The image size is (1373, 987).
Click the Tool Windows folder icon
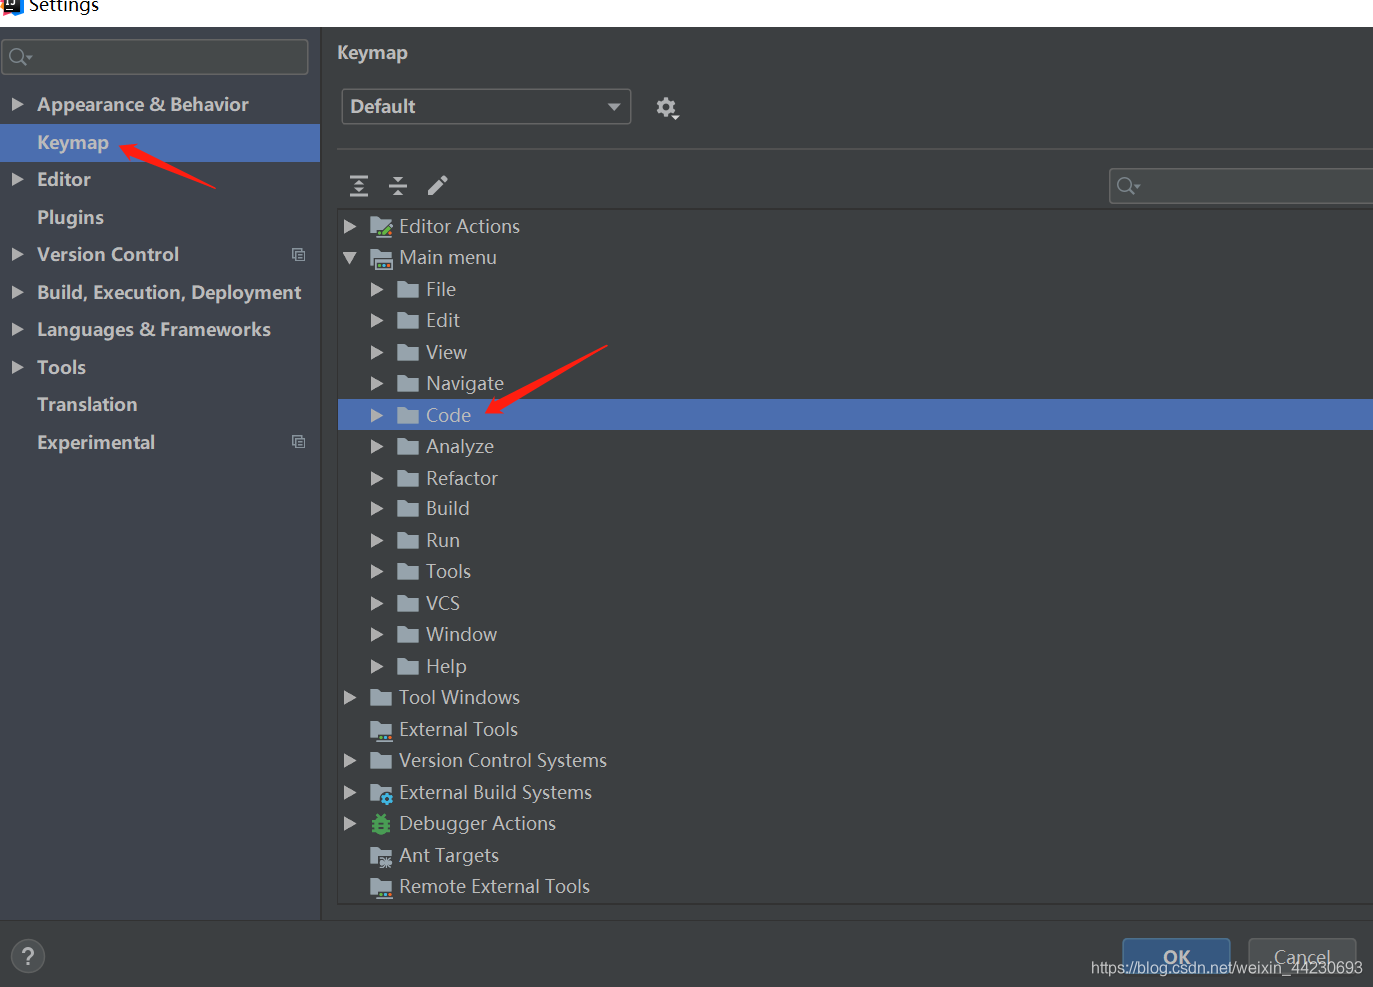(381, 698)
